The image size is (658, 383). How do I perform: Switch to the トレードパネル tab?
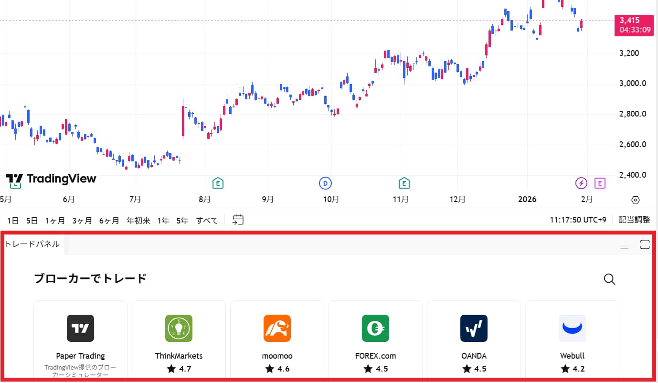click(32, 244)
